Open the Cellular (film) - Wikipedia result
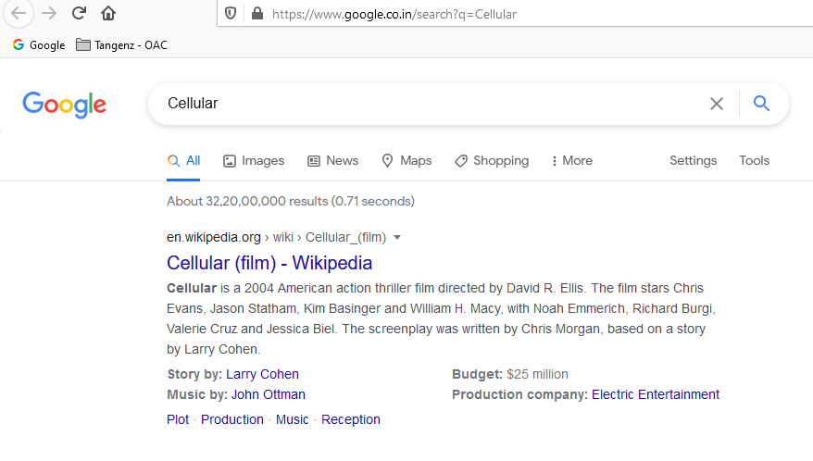813x461 pixels. (269, 263)
